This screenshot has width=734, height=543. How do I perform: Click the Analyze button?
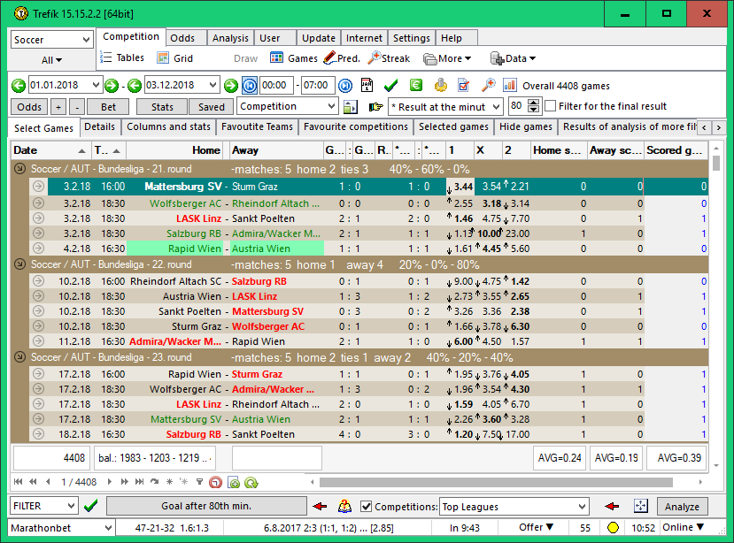pos(682,507)
